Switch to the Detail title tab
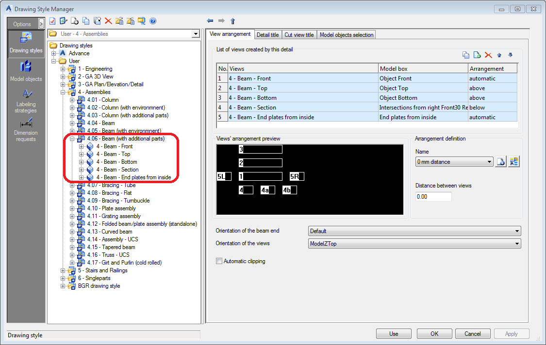Image resolution: width=546 pixels, height=345 pixels. (x=268, y=34)
